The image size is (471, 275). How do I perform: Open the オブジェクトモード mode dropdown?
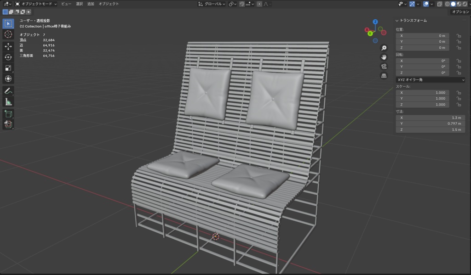click(36, 4)
